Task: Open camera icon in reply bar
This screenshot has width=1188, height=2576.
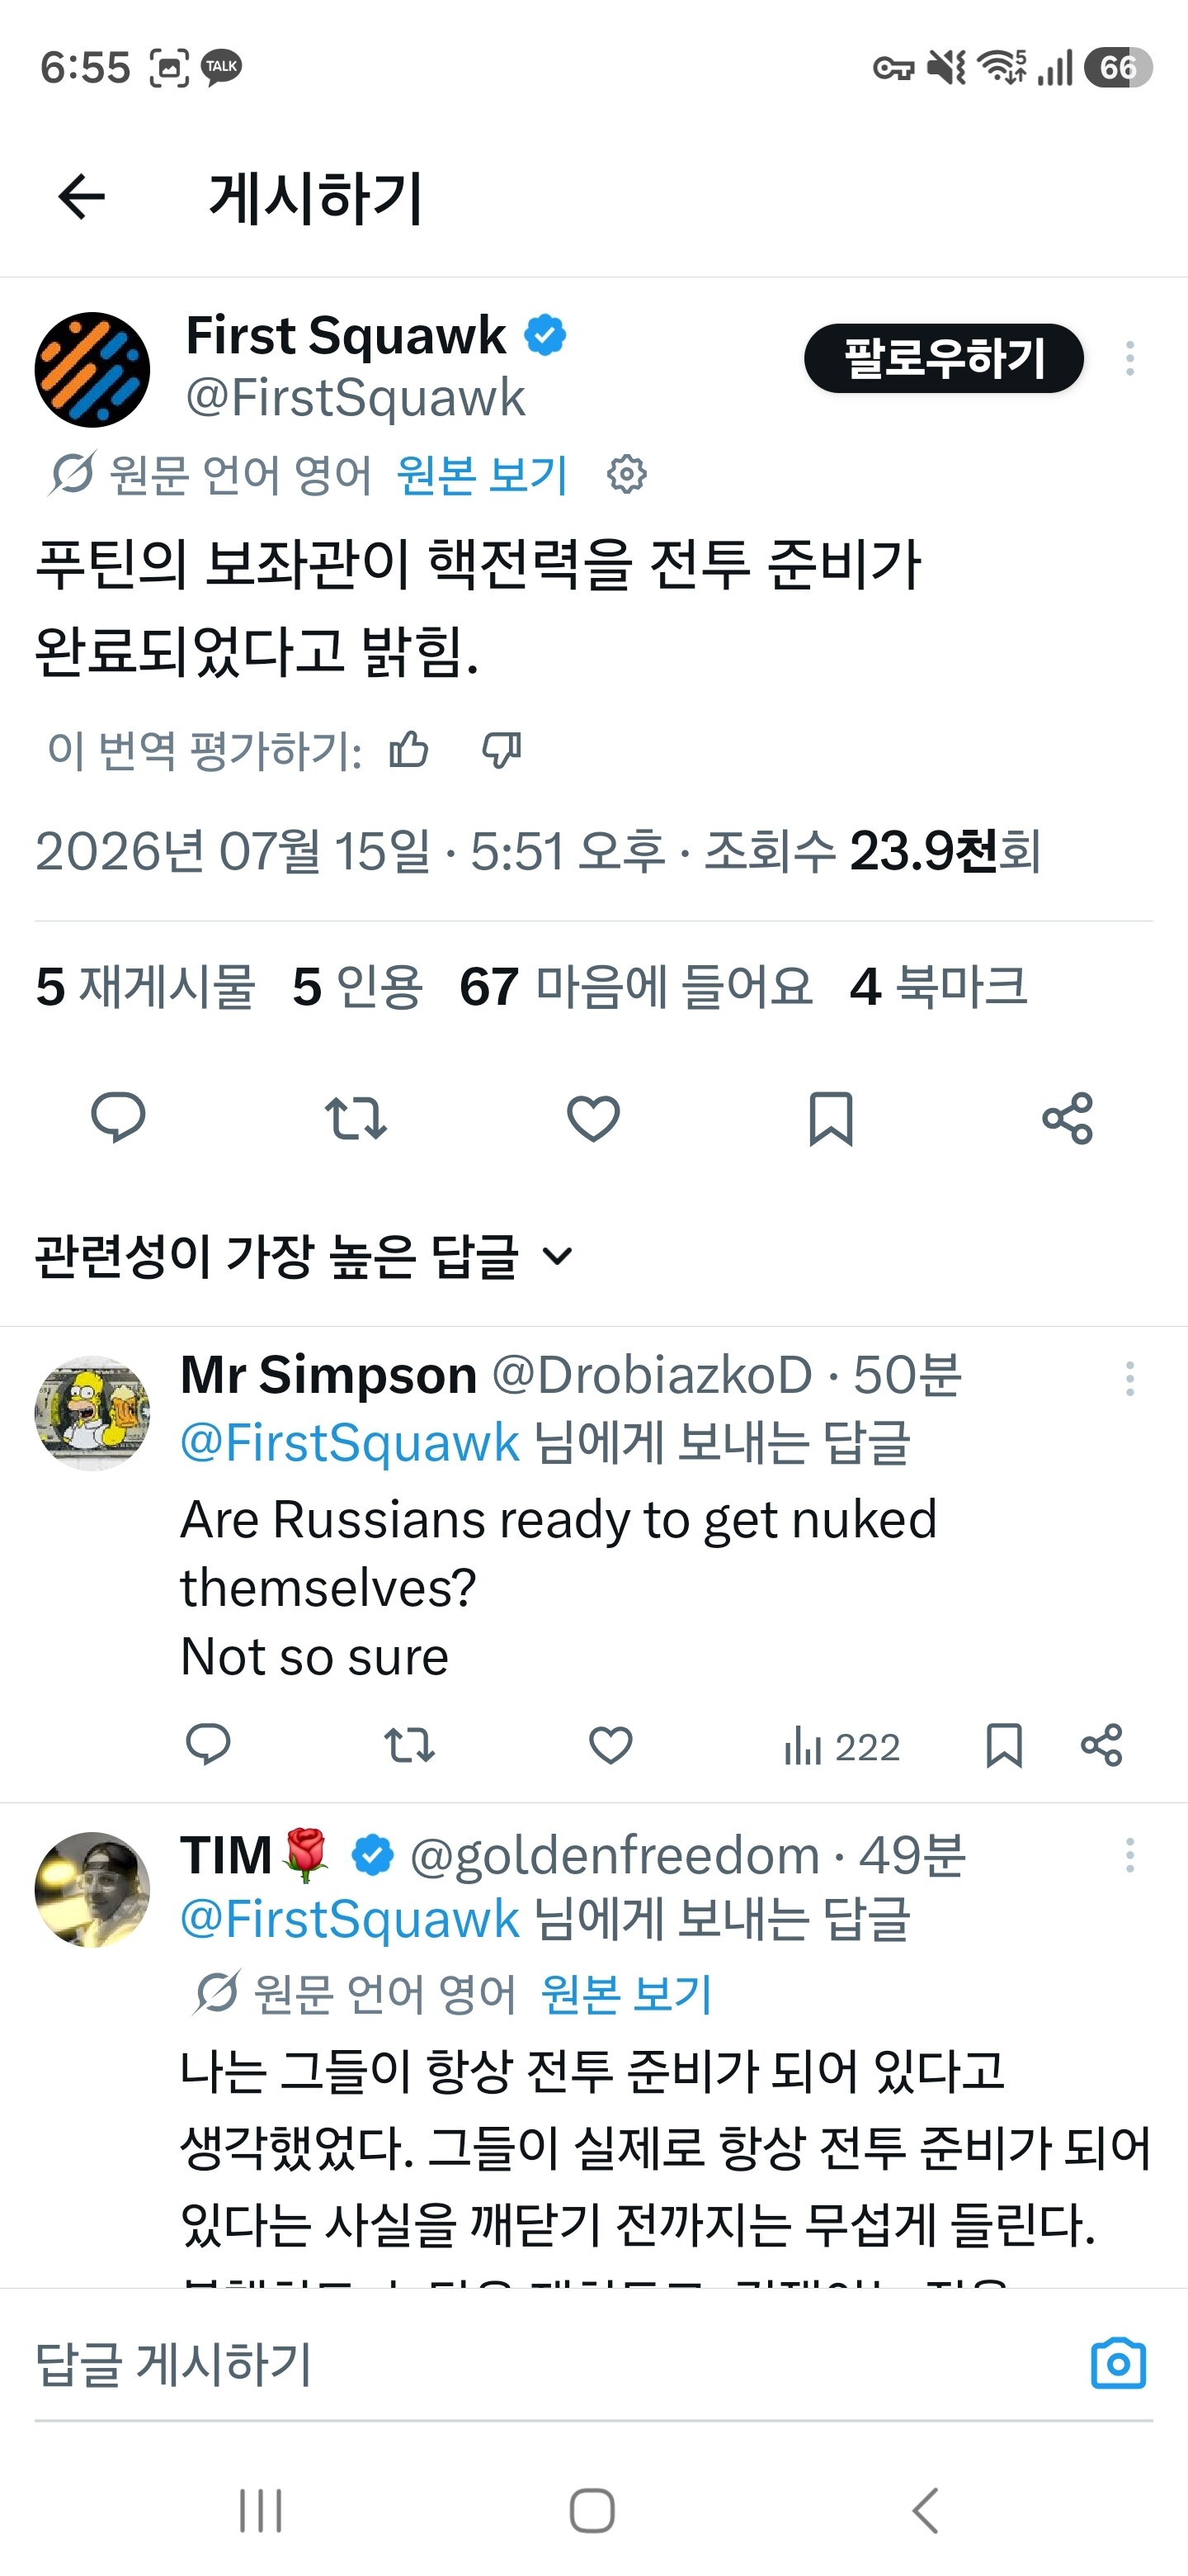Action: [1118, 2364]
